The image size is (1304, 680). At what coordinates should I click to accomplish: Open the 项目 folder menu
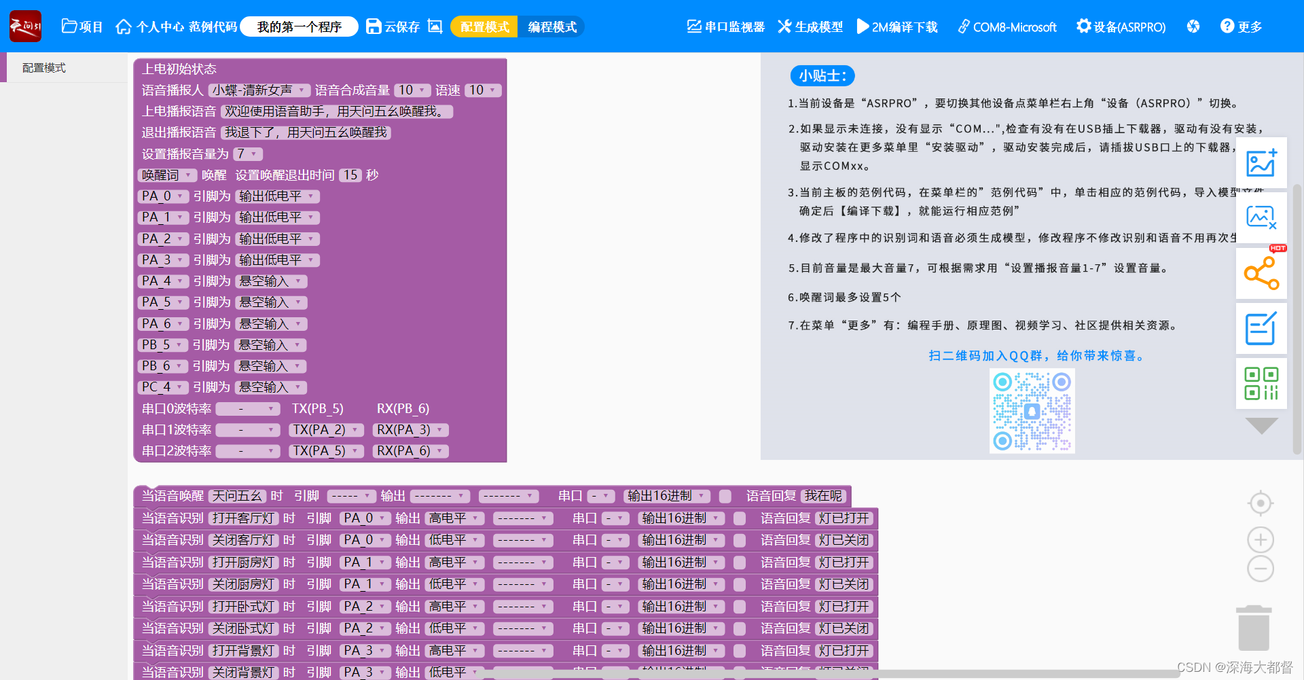[82, 26]
